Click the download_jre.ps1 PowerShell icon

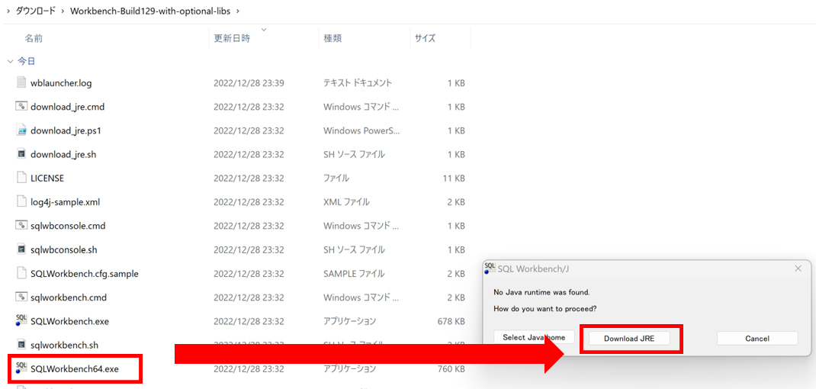click(21, 130)
